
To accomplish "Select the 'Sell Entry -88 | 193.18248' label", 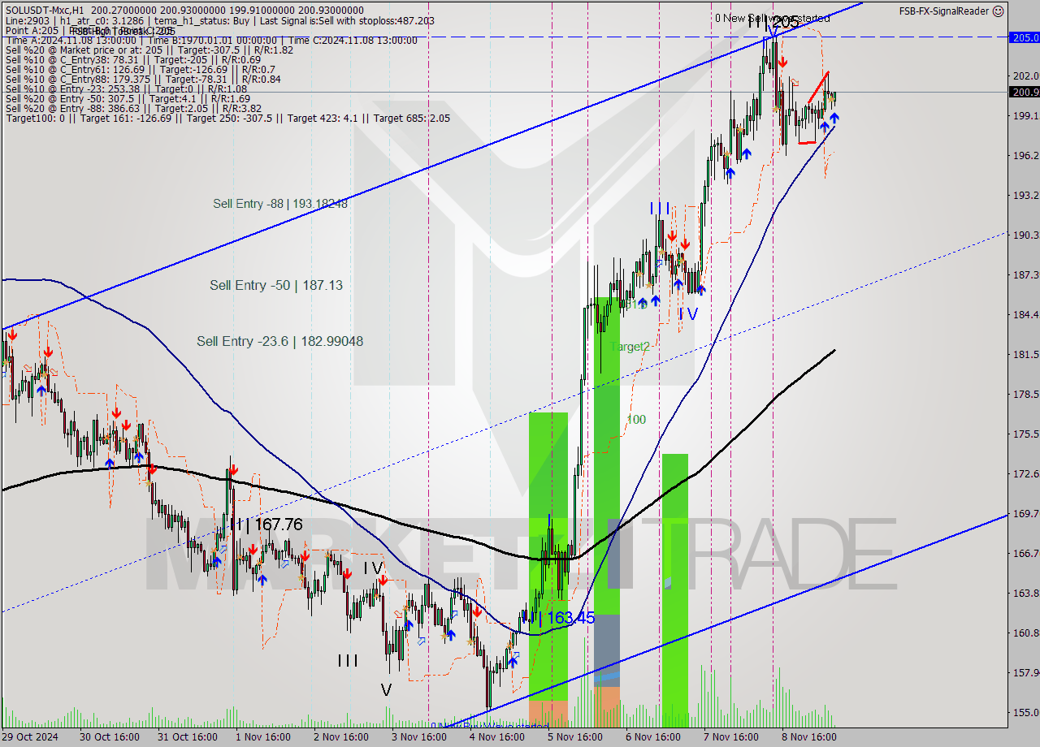I will click(x=280, y=204).
